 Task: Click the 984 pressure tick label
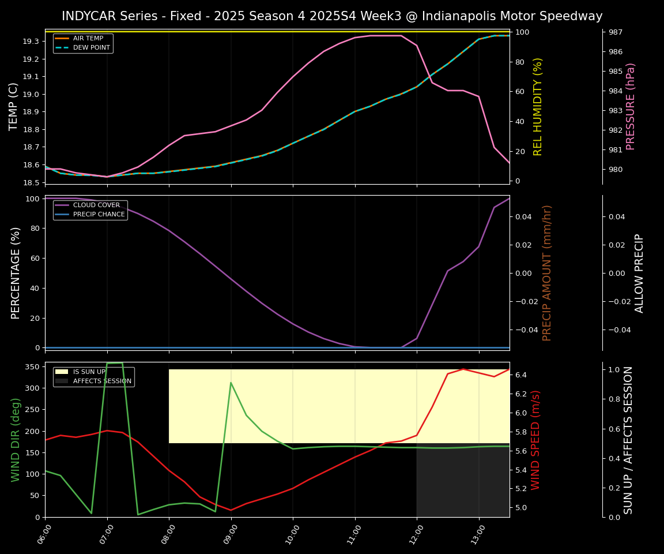tap(616, 91)
